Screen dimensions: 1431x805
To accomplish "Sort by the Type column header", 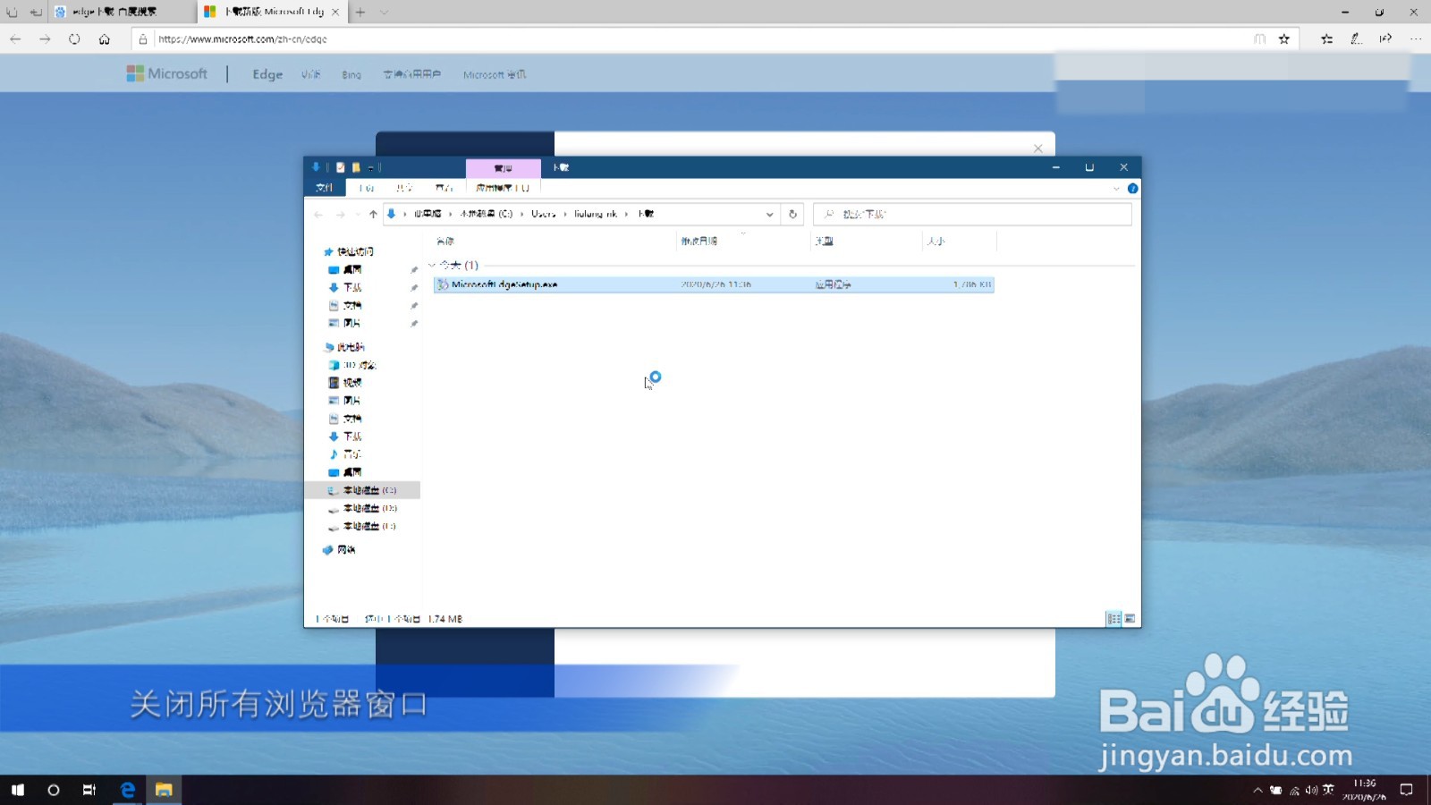I will [824, 241].
